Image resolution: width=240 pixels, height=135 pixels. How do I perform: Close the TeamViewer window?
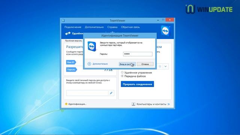(170, 20)
